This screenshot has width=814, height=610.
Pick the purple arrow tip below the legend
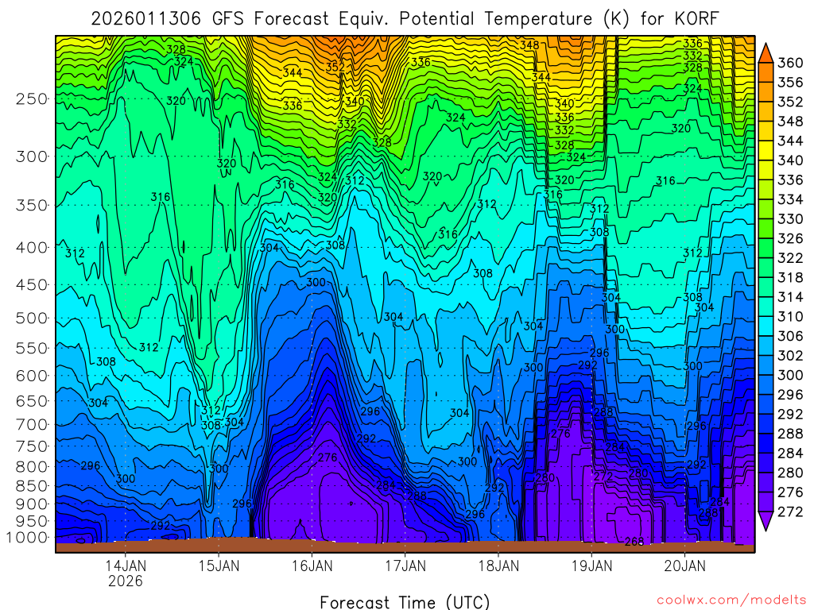766,521
